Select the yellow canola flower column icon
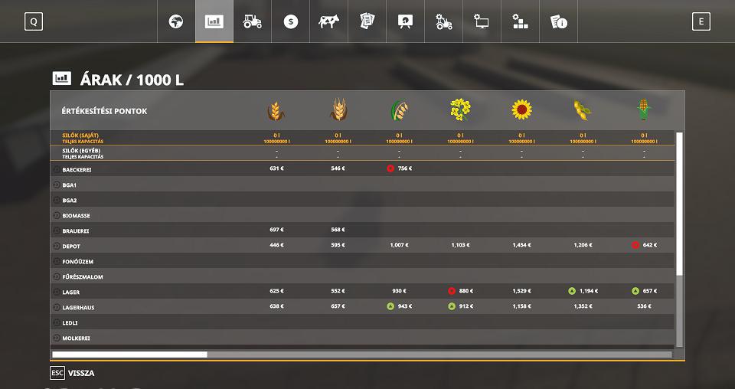Screen dimensions: 735x389 pyautogui.click(x=460, y=110)
